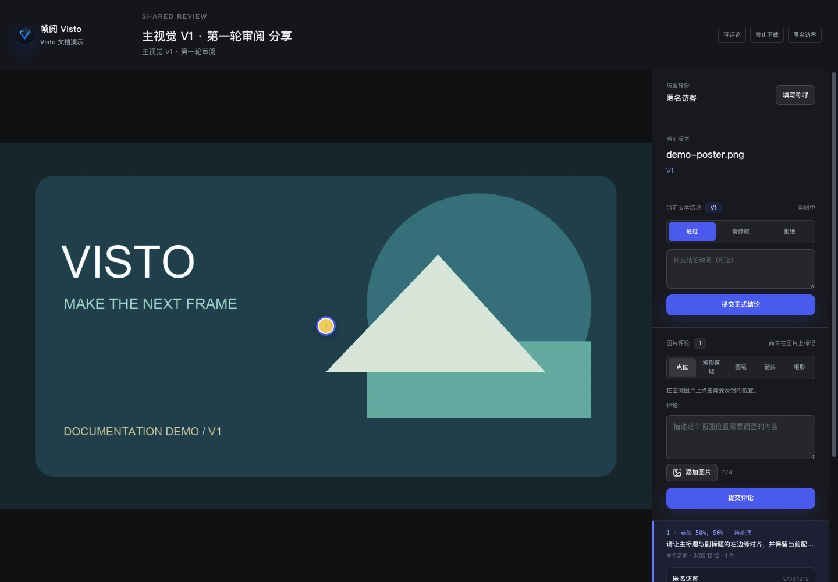The height and width of the screenshot is (582, 838).
Task: Focus the 补充结论说明 text area
Action: (741, 269)
